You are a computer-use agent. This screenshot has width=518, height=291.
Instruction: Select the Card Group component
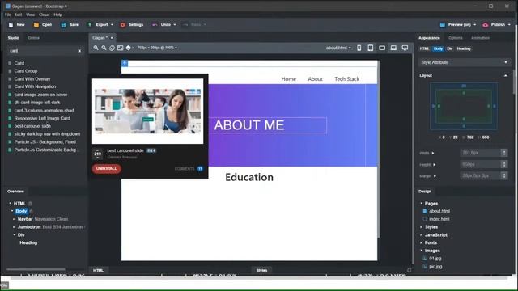click(x=26, y=71)
